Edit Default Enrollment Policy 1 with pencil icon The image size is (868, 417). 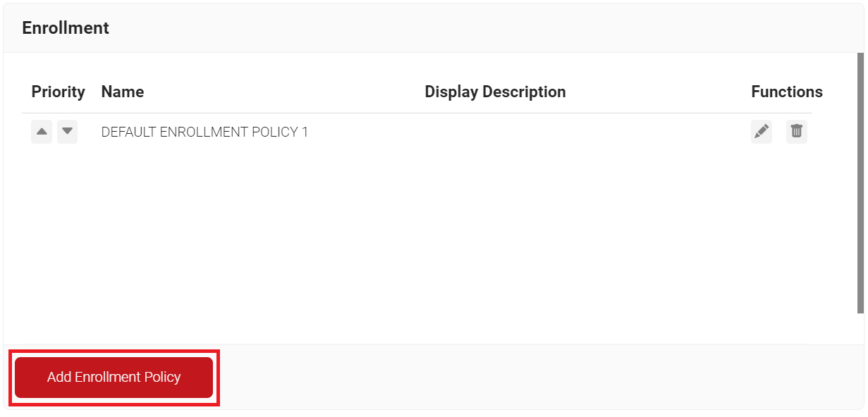(x=762, y=132)
